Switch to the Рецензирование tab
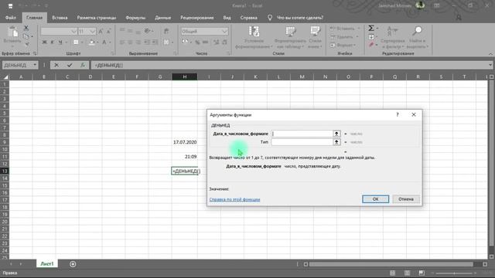 coord(197,18)
